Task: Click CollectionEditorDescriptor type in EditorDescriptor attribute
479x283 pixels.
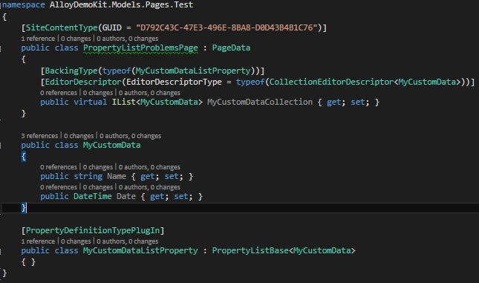Action: (331, 82)
